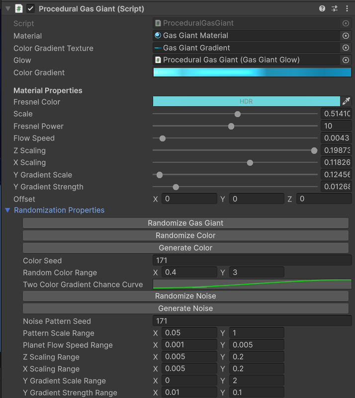Open component help reference icon
The width and height of the screenshot is (355, 398).
coord(322,8)
